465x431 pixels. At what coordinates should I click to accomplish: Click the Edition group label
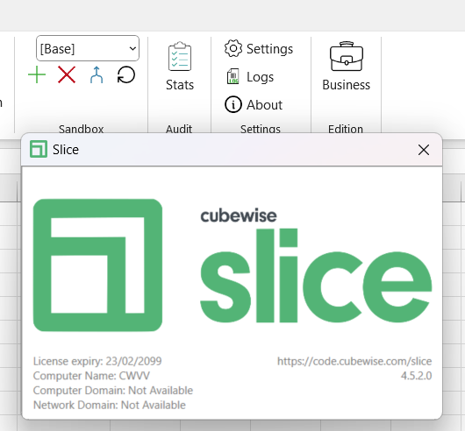pyautogui.click(x=346, y=129)
